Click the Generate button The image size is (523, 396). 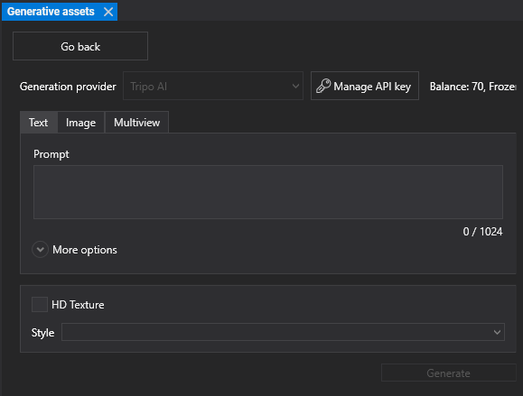click(x=449, y=373)
